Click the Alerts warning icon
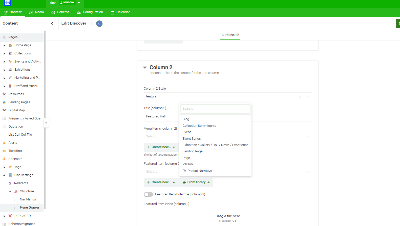The height and width of the screenshot is (226, 400). coord(4,143)
